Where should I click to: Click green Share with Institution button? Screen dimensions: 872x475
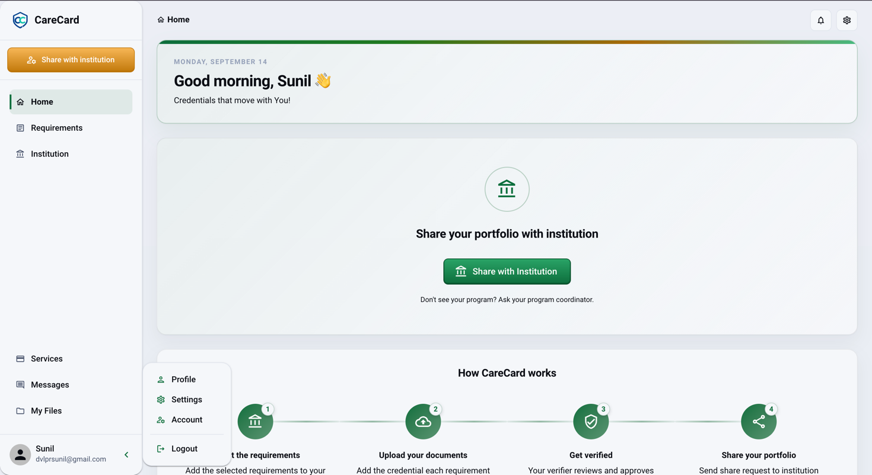(x=507, y=271)
